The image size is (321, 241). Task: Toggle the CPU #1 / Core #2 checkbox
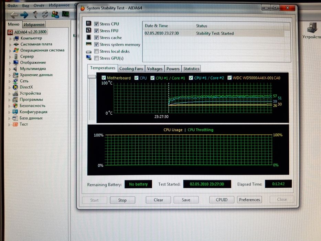pyautogui.click(x=191, y=78)
